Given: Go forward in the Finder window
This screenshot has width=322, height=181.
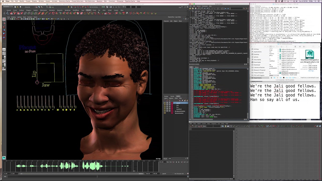Looking at the screenshot, I should click(x=255, y=47).
